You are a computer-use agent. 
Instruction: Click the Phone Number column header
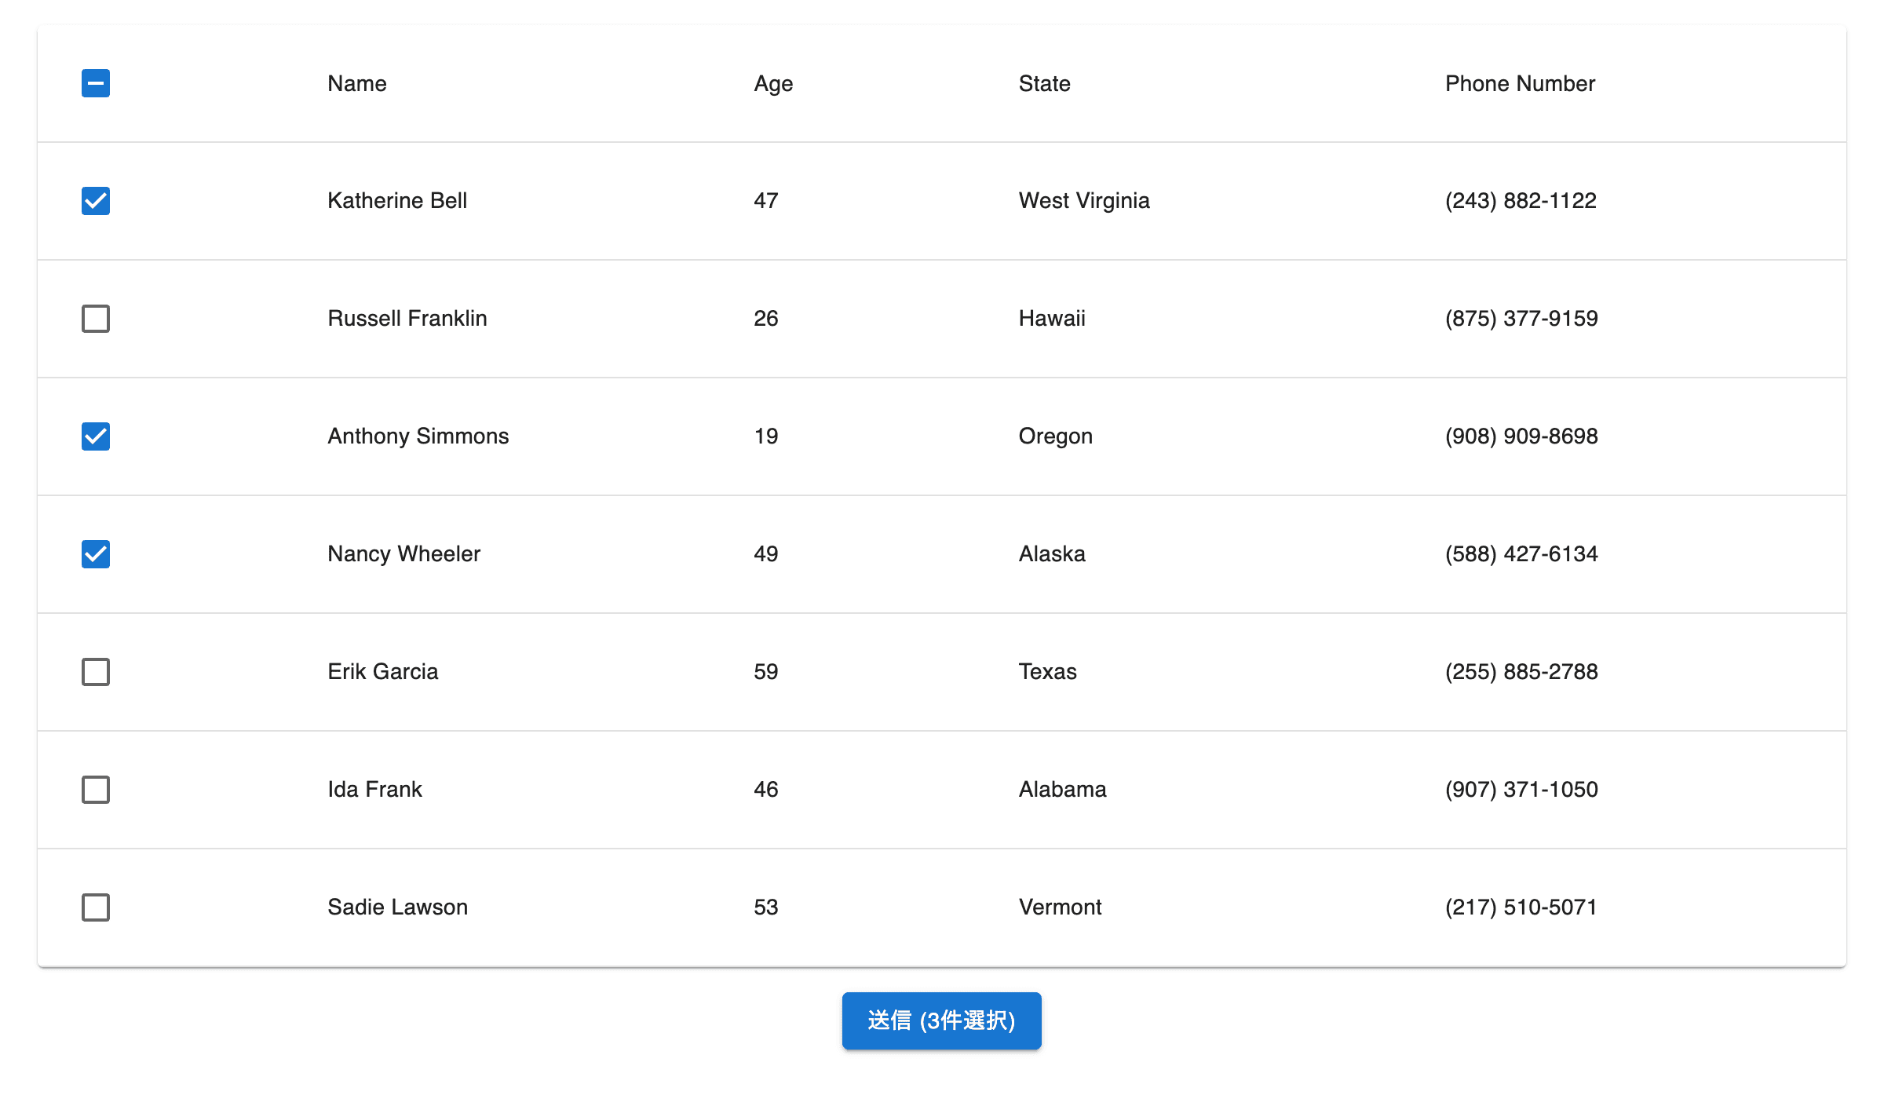coord(1520,83)
